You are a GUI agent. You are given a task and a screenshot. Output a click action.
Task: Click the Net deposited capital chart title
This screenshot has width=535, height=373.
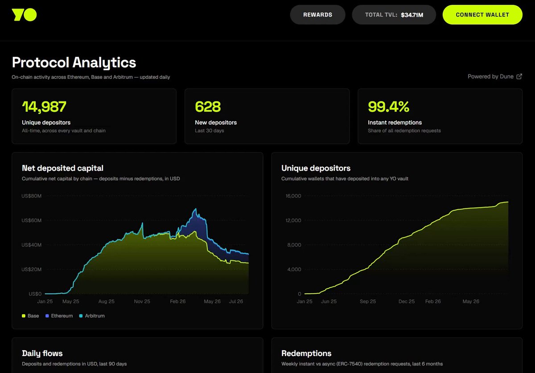tap(62, 168)
